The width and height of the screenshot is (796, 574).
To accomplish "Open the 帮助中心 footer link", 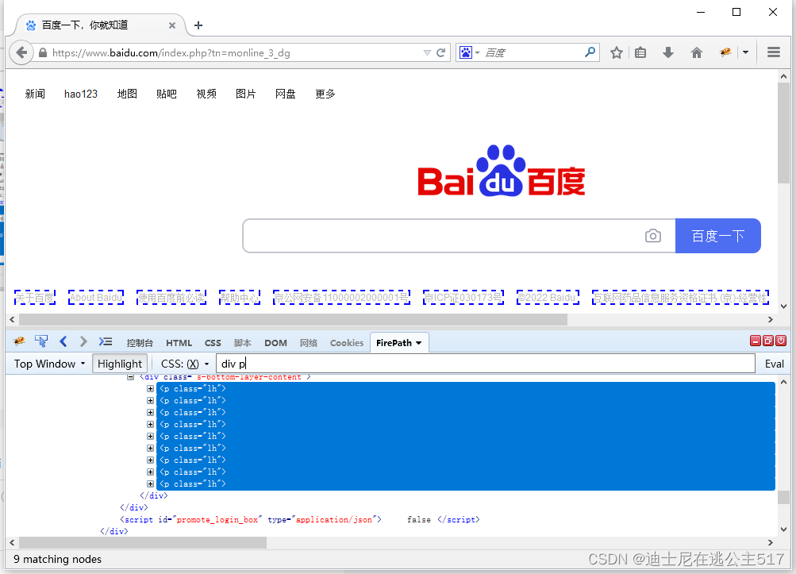I will (240, 298).
